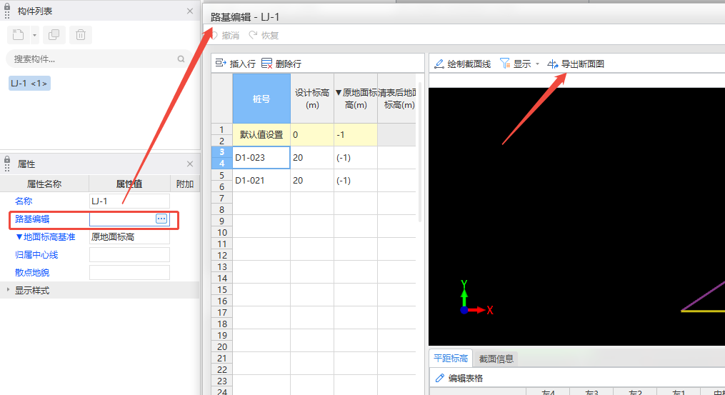Click 导出断面图 export icon
Image resolution: width=725 pixels, height=395 pixels.
[553, 64]
